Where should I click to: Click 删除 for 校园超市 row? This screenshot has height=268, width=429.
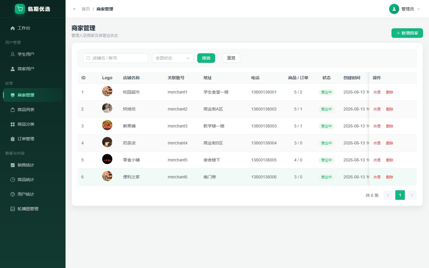point(390,92)
